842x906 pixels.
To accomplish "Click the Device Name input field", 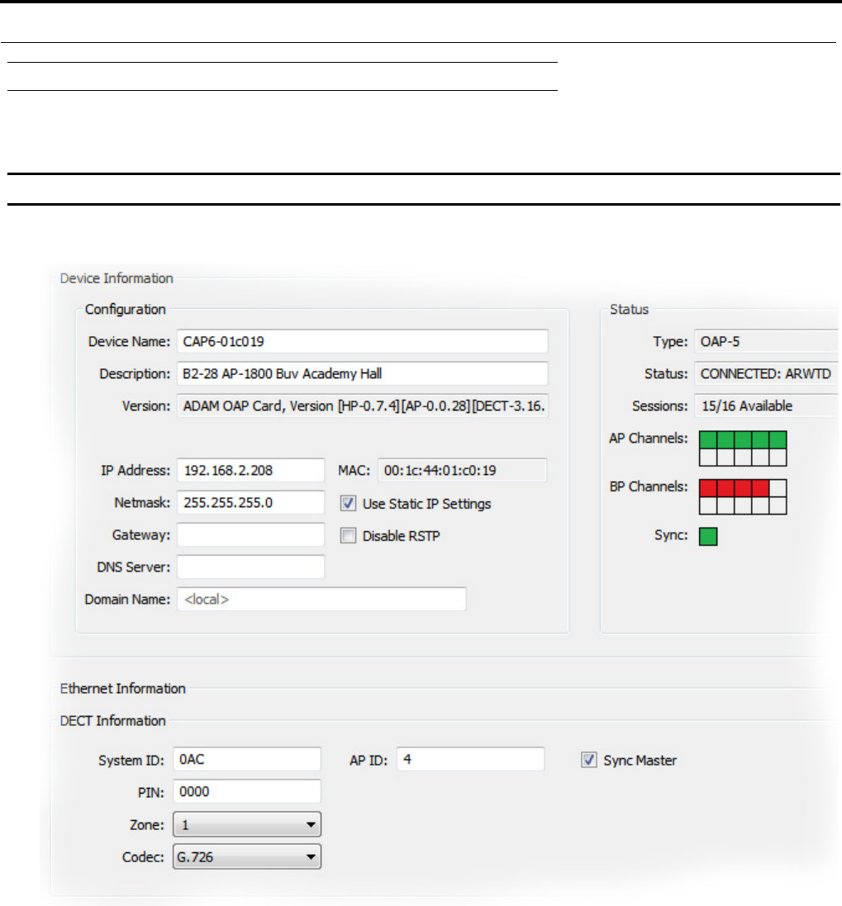I will (363, 341).
